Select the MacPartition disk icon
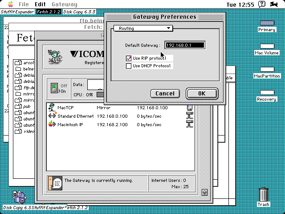 267,70
